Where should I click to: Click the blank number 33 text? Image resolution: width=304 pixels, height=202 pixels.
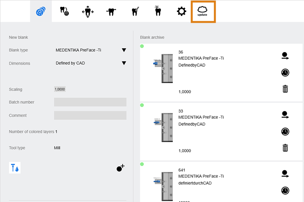tap(181, 111)
